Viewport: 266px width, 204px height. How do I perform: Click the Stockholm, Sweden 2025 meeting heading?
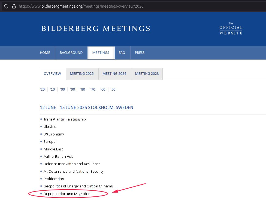(x=87, y=107)
